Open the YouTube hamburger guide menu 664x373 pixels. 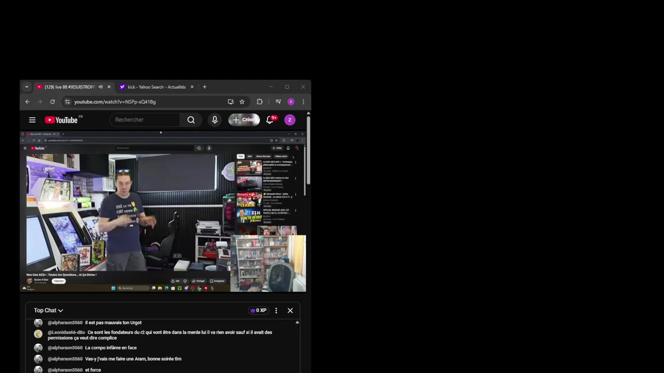(x=32, y=120)
